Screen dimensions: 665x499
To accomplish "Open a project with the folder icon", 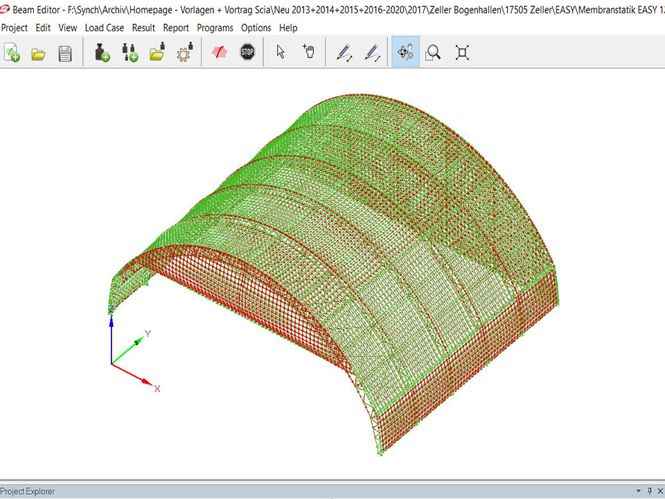I will 38,53.
